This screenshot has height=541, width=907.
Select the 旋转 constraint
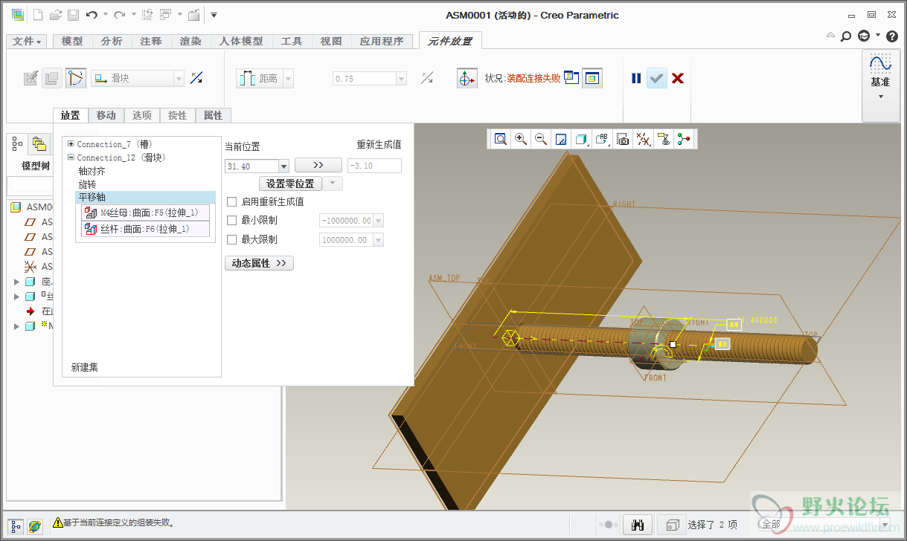pyautogui.click(x=87, y=184)
